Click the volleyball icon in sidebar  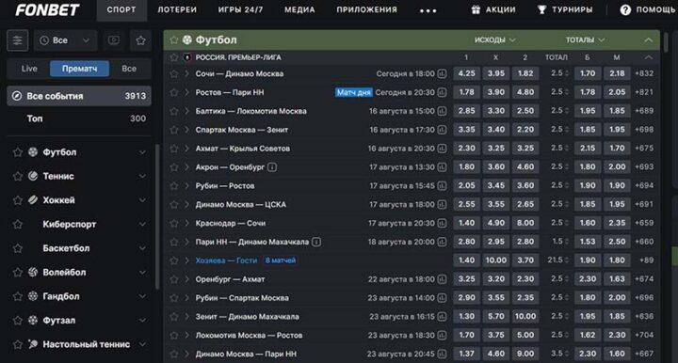(x=33, y=272)
